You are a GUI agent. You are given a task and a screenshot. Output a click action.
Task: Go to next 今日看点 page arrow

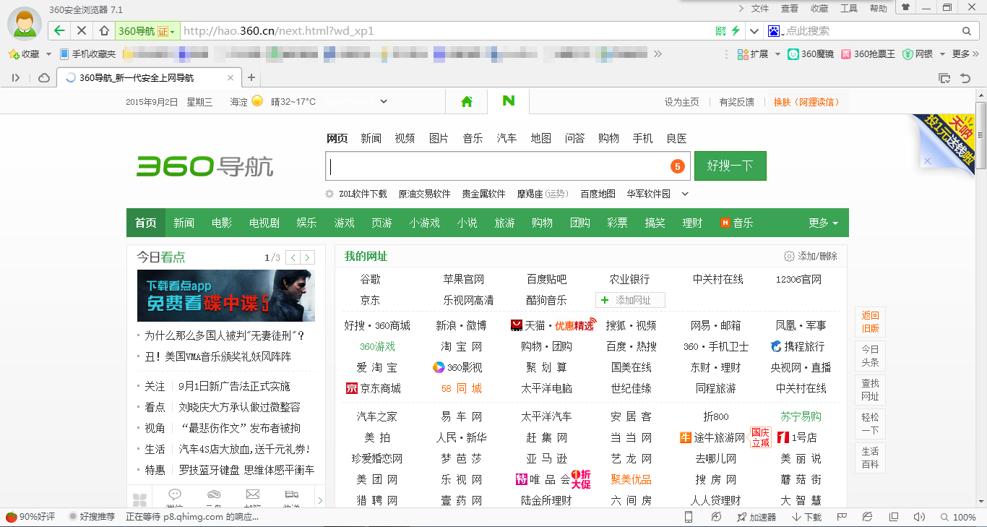click(x=308, y=257)
